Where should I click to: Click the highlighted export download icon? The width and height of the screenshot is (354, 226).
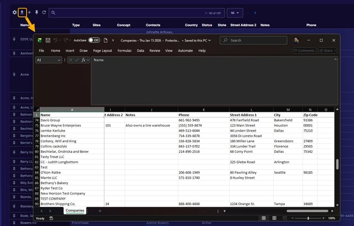tap(22, 12)
